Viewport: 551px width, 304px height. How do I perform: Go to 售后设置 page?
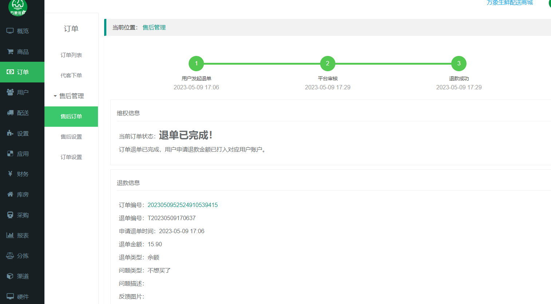pos(71,137)
